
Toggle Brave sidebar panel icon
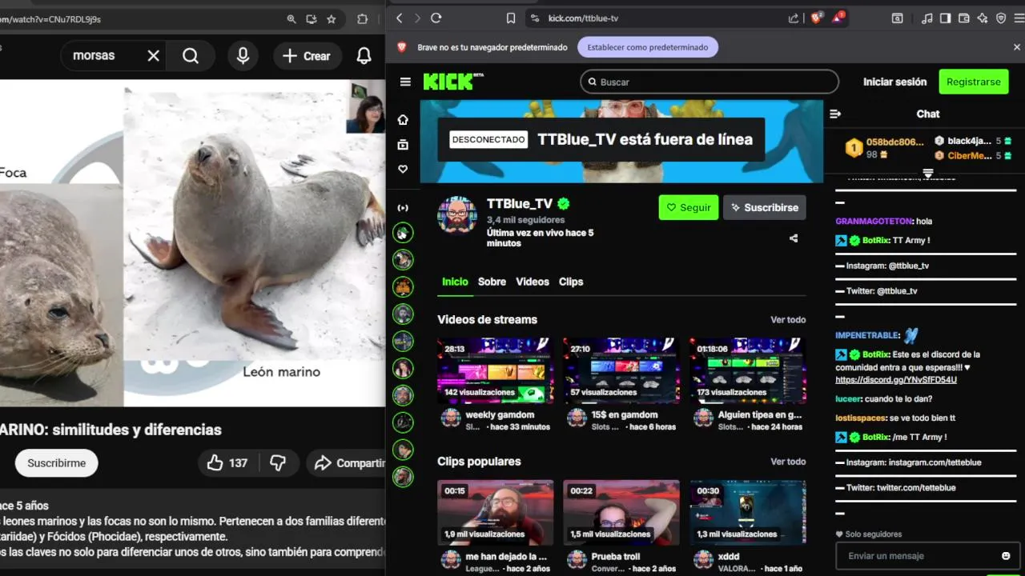tap(946, 18)
